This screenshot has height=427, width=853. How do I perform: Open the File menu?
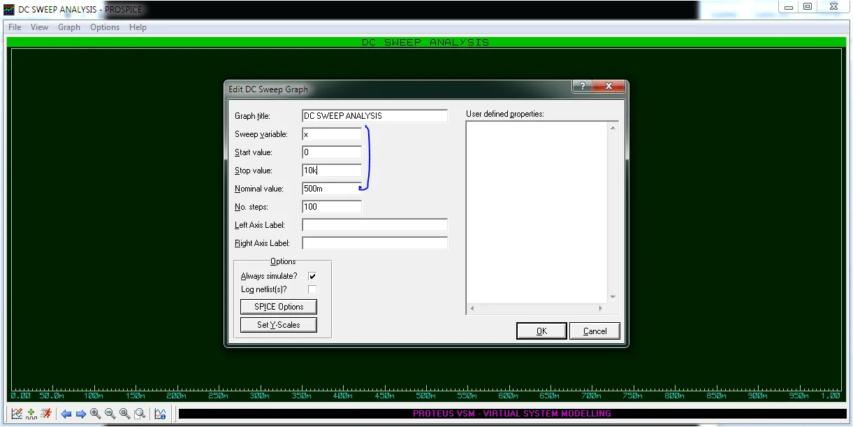(x=15, y=27)
